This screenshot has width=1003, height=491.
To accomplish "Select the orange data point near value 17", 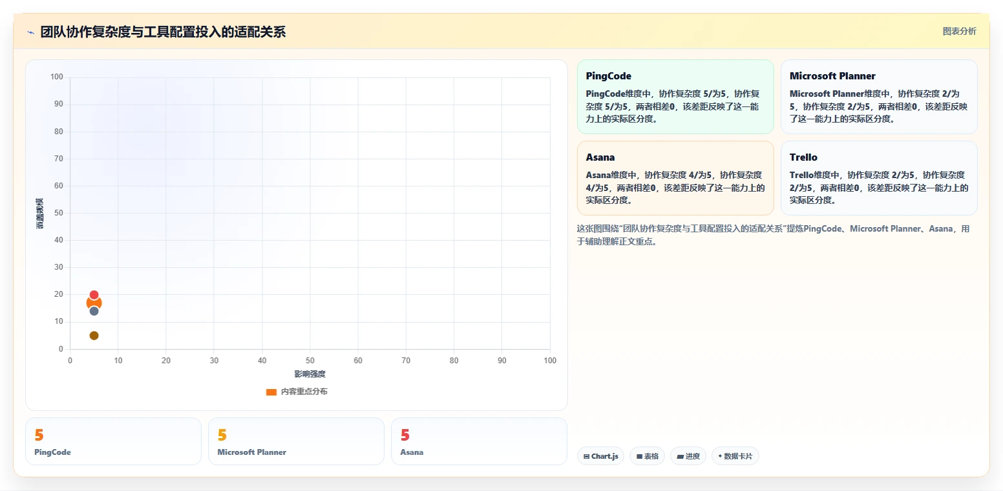I will coord(94,303).
